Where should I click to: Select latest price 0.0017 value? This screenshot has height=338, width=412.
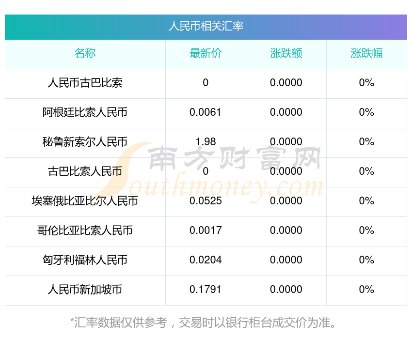206,230
